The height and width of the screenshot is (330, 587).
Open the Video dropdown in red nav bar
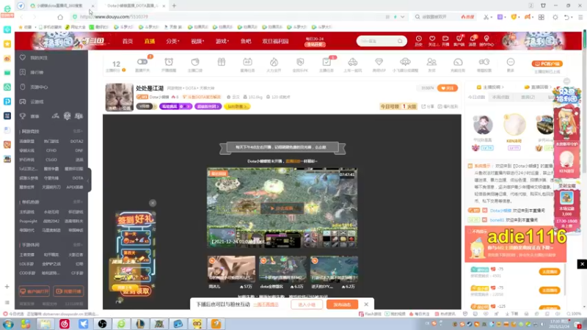coord(197,41)
